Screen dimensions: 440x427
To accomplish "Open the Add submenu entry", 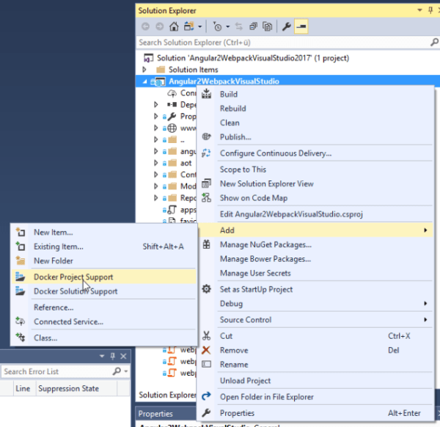I will pyautogui.click(x=315, y=230).
